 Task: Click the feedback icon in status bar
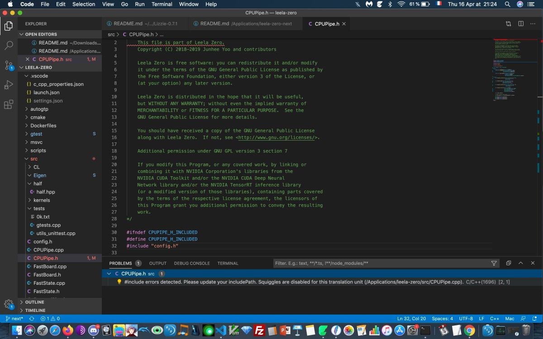click(x=523, y=319)
